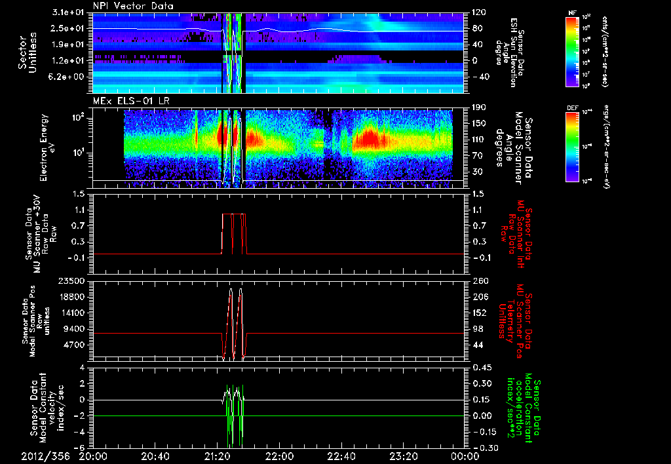The image size is (671, 464).
Task: Click the 'ESH Sun Elevation Angle' axis title
Action: [510, 52]
